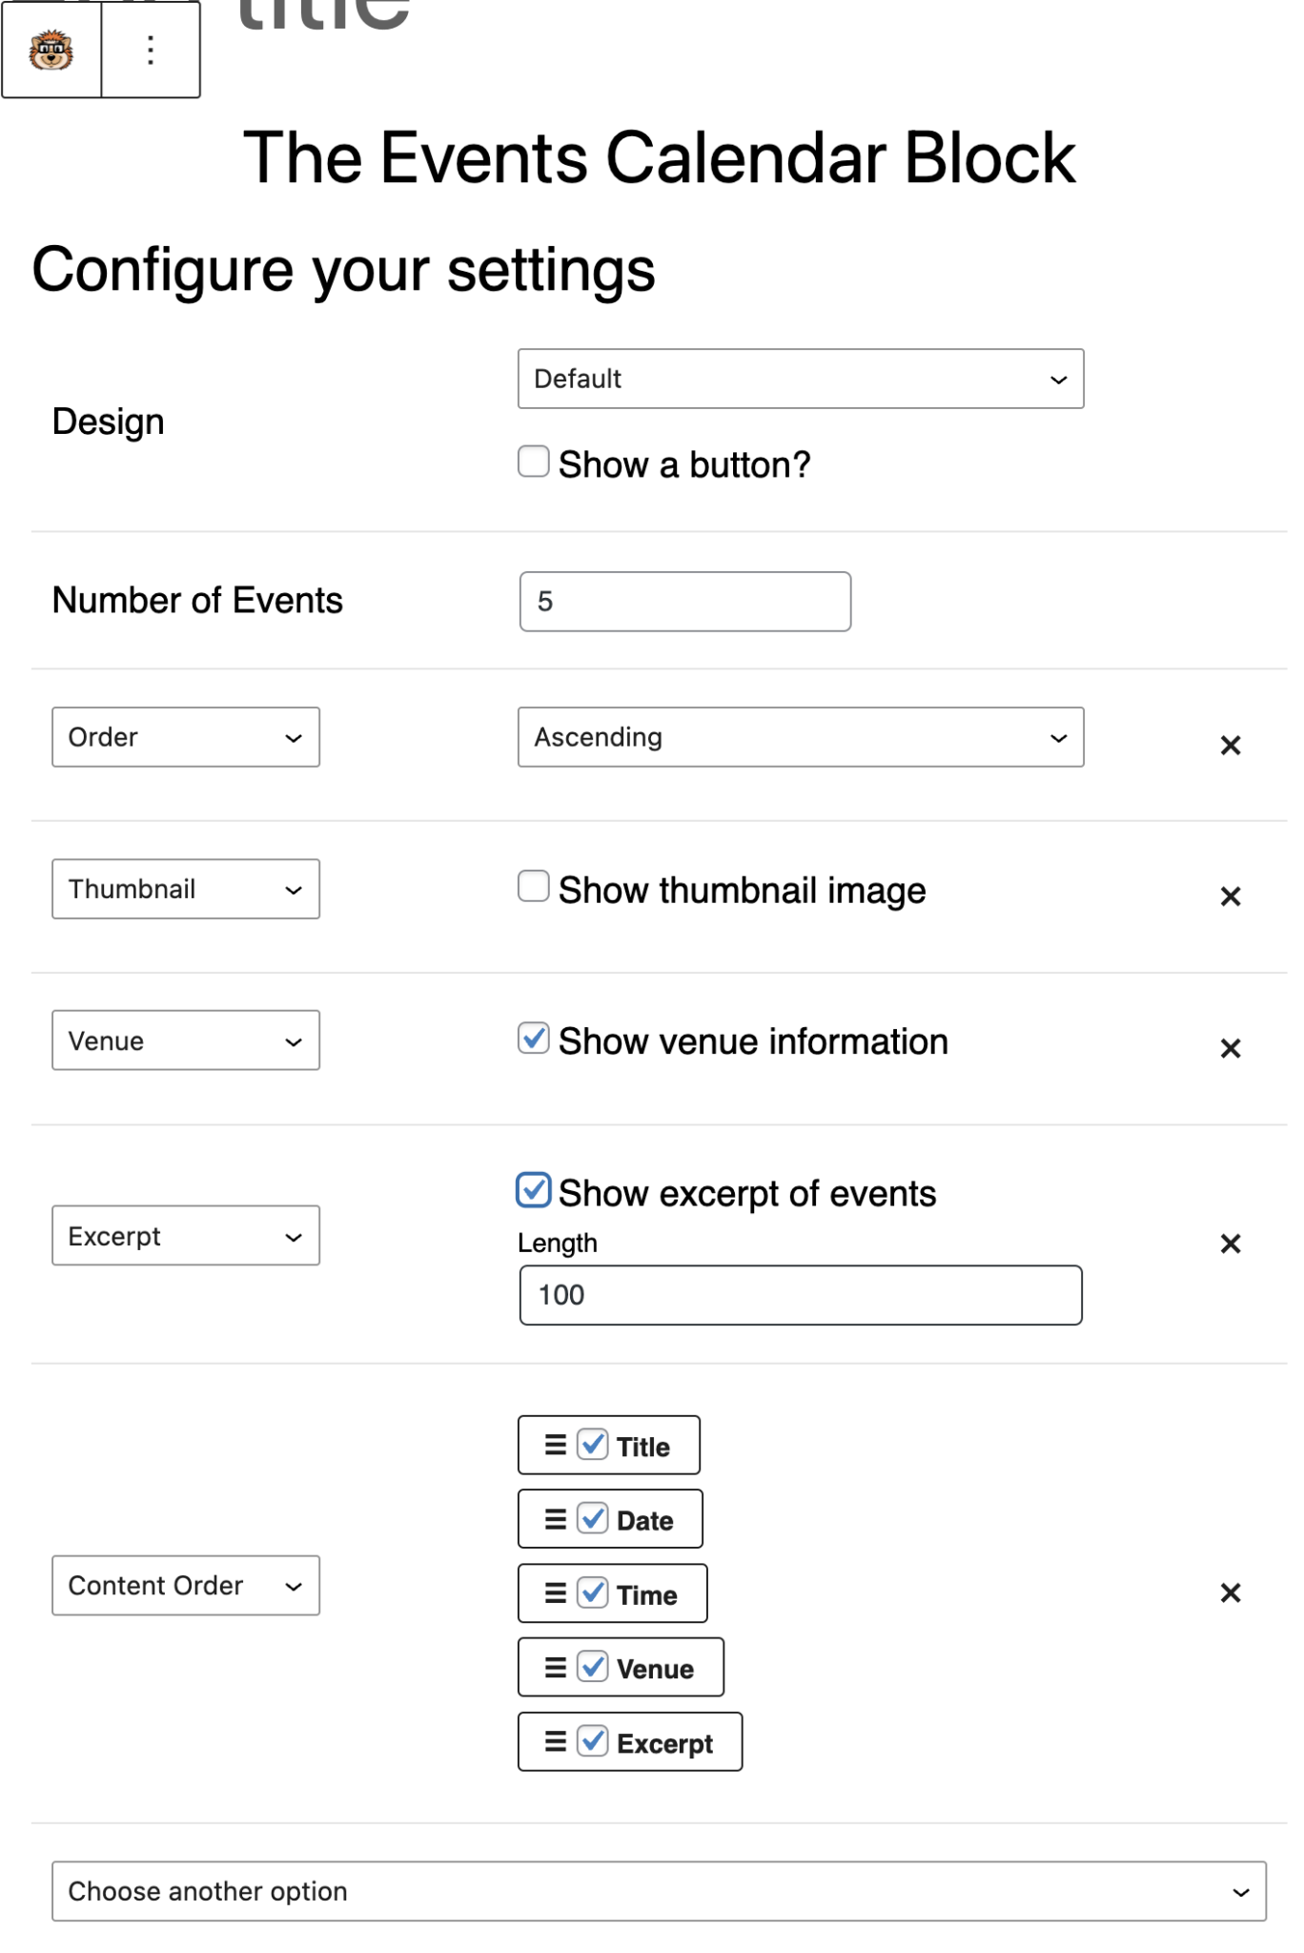This screenshot has height=1953, width=1304.
Task: Grab the drag handle for Title
Action: 555,1445
